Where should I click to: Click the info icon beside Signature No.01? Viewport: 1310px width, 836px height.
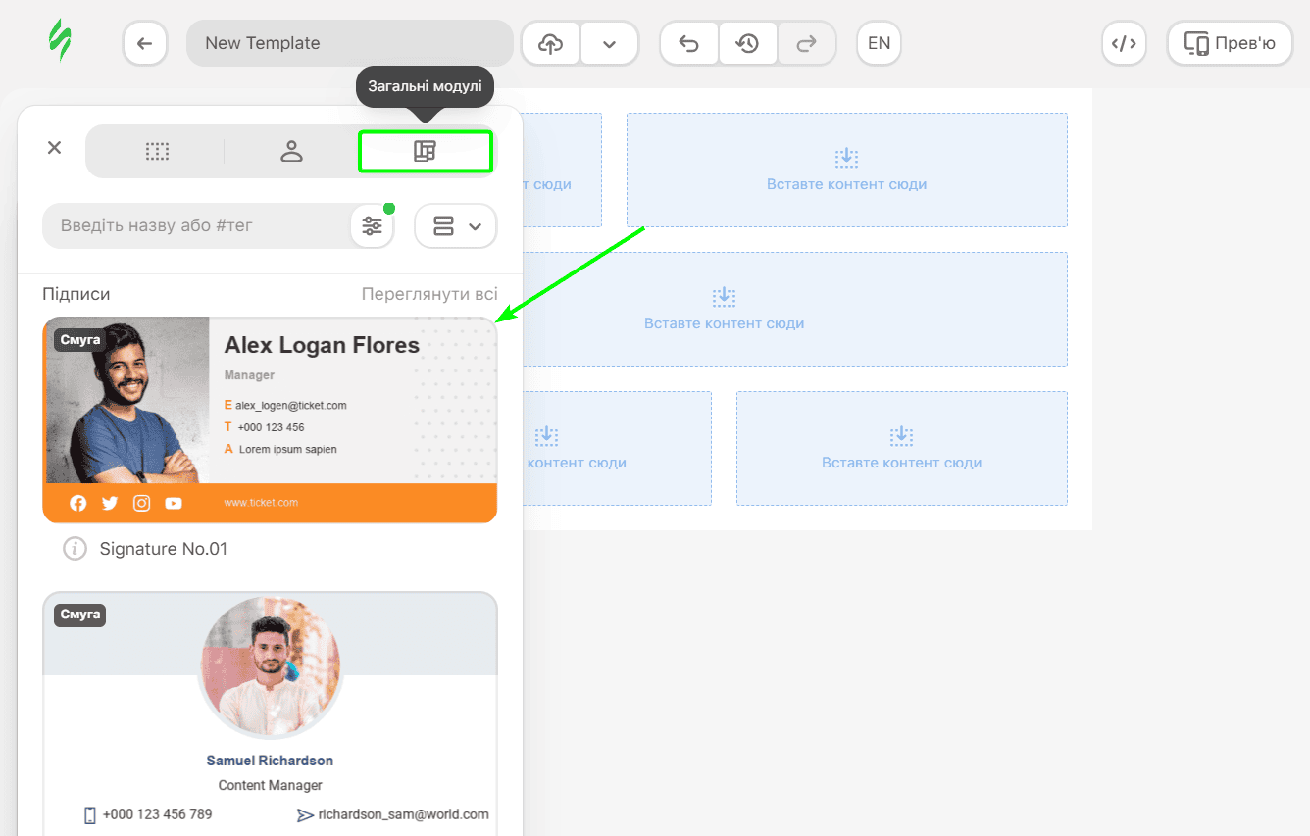[x=75, y=549]
